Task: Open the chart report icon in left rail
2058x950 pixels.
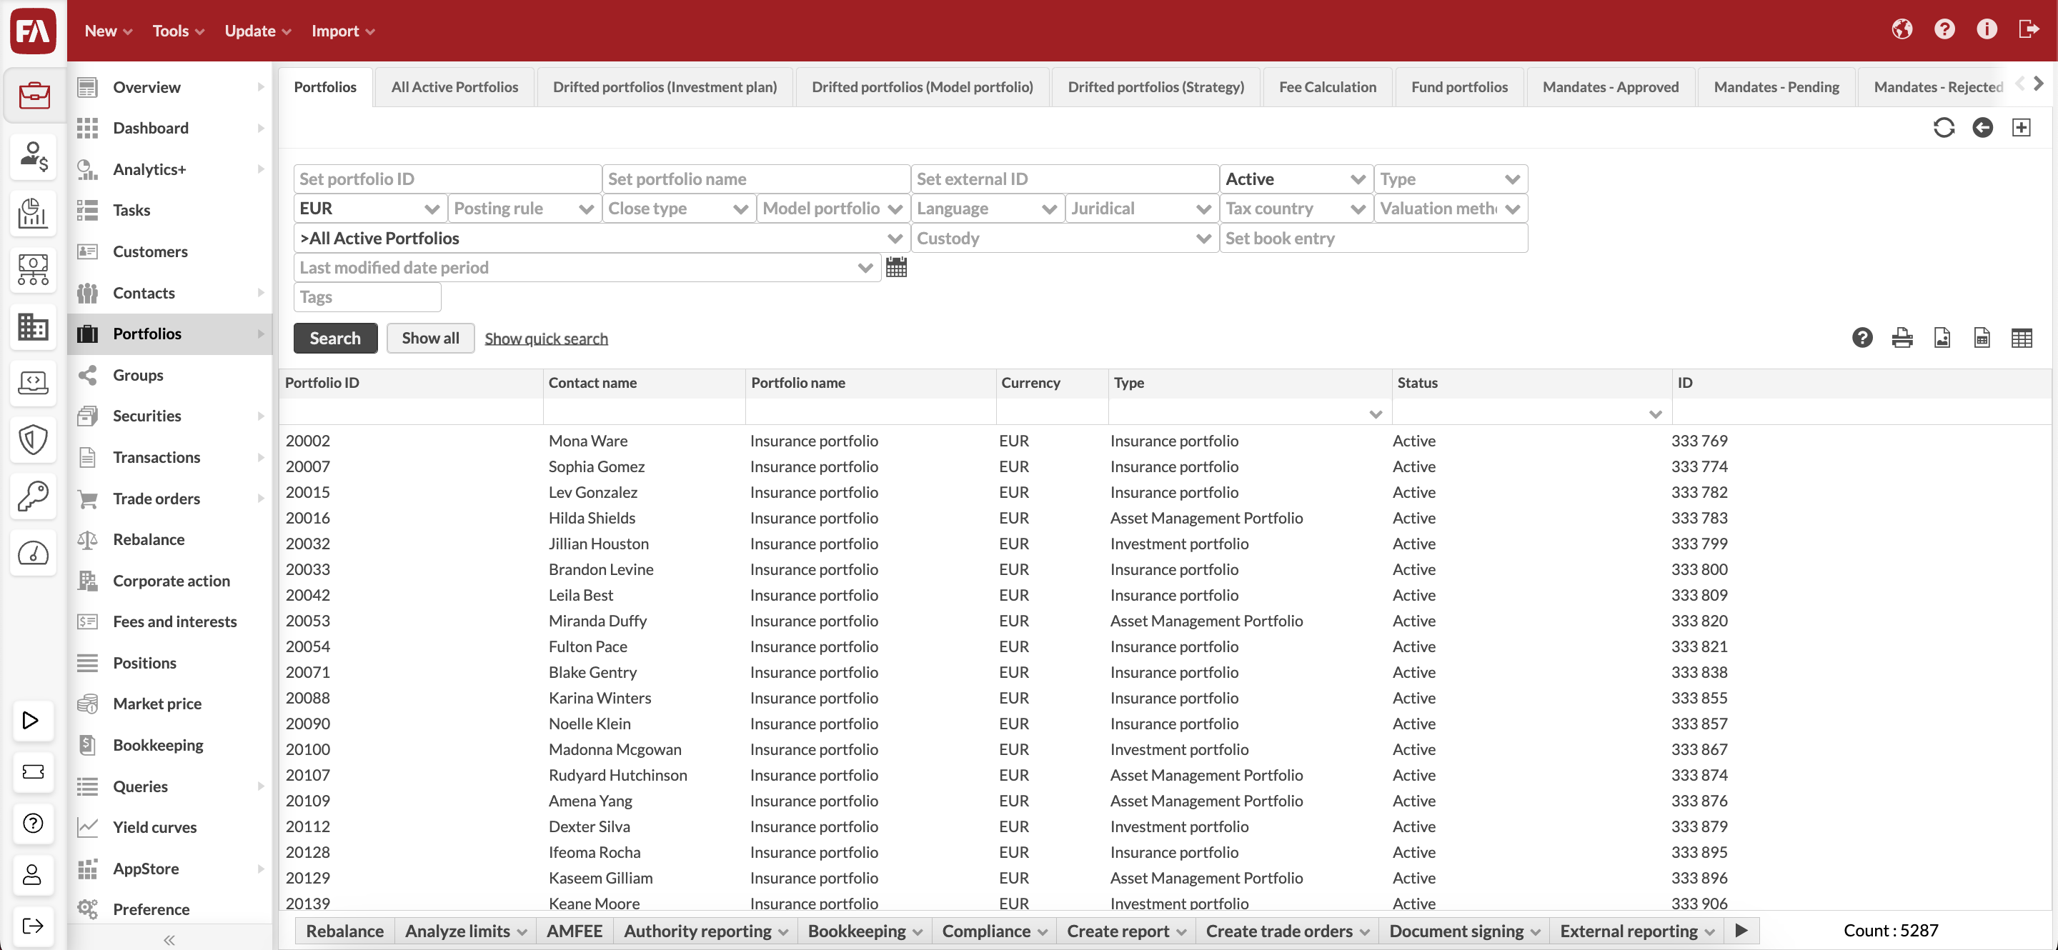Action: click(x=33, y=213)
